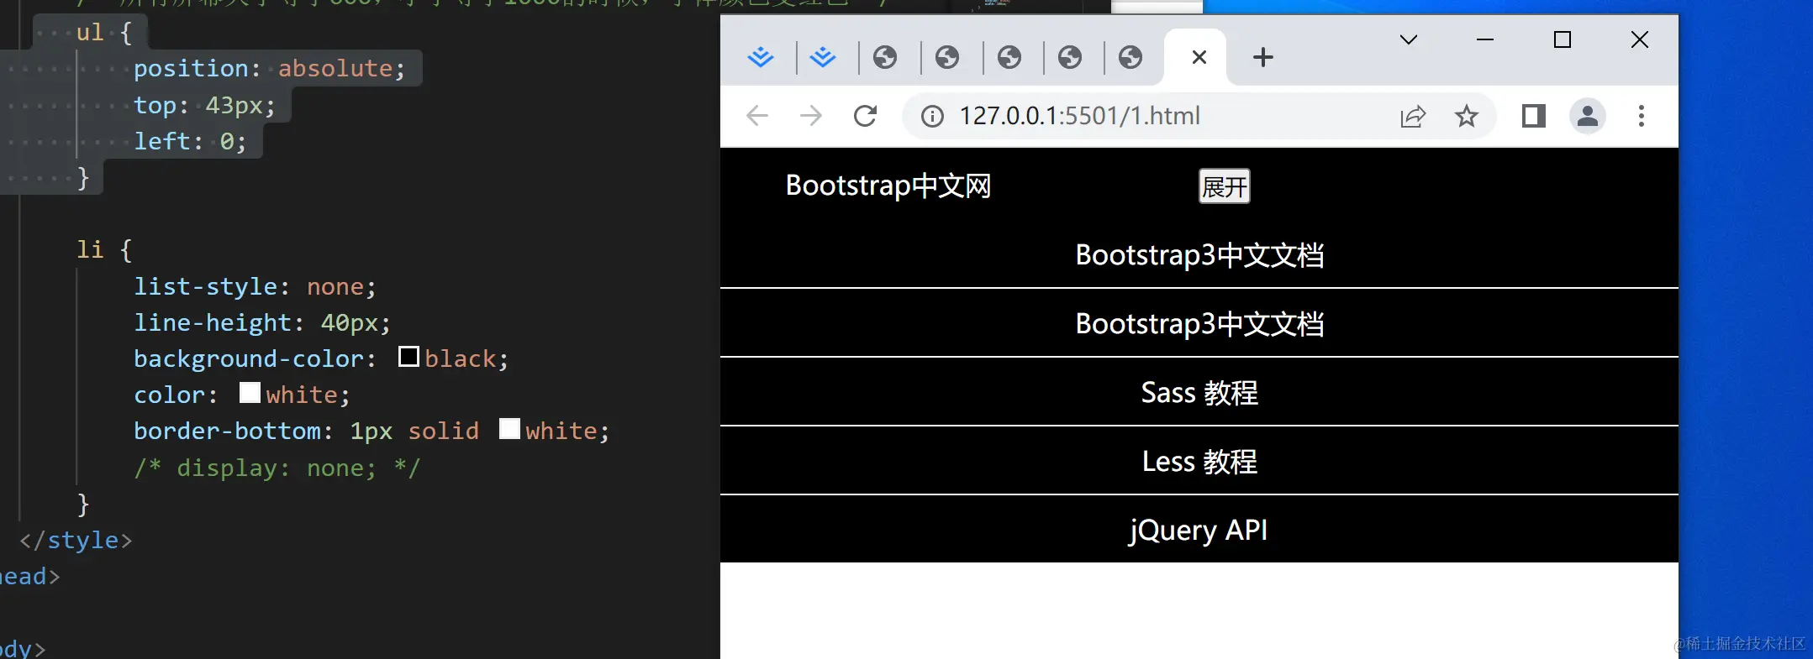Share this page via share icon
Viewport: 1813px width, 659px height.
1413,116
